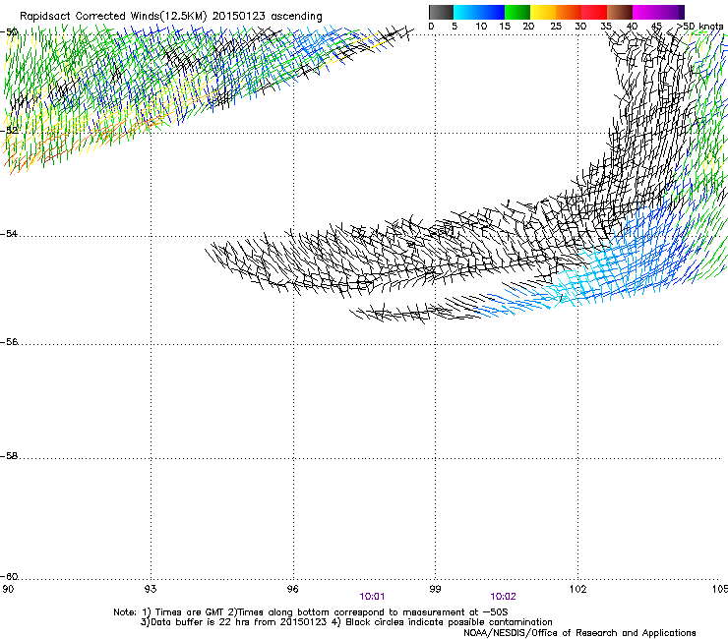This screenshot has height=639, width=728.
Task: Select the green 15-20 knots legend band
Action: click(x=517, y=12)
